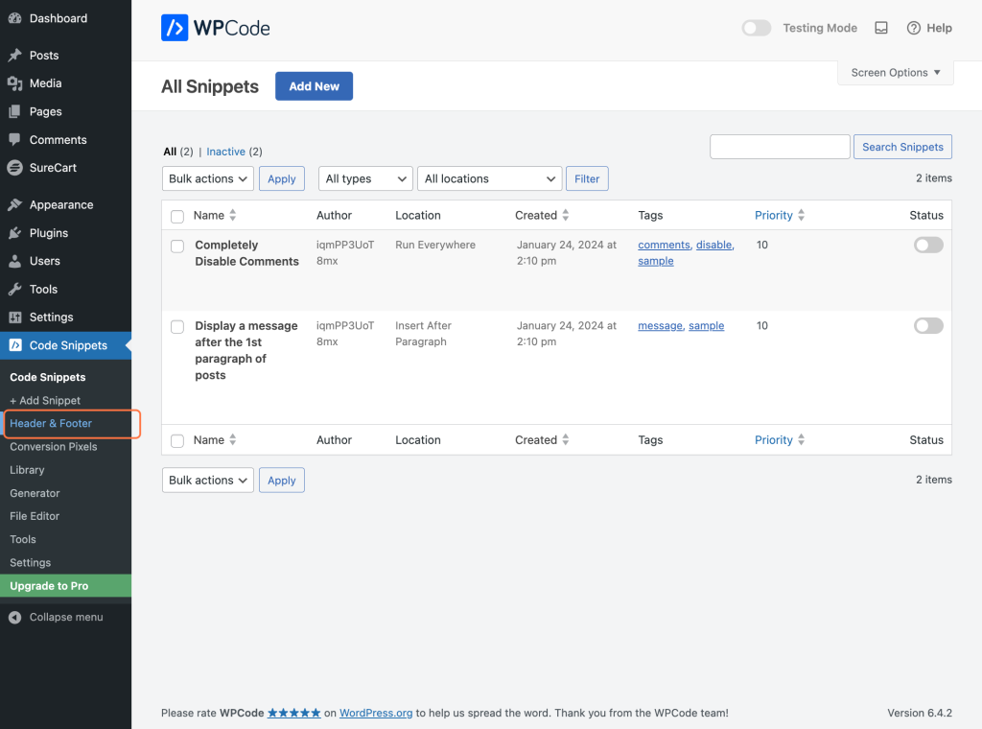The width and height of the screenshot is (982, 729).
Task: Check the box for Display a message snippet
Action: pos(177,327)
